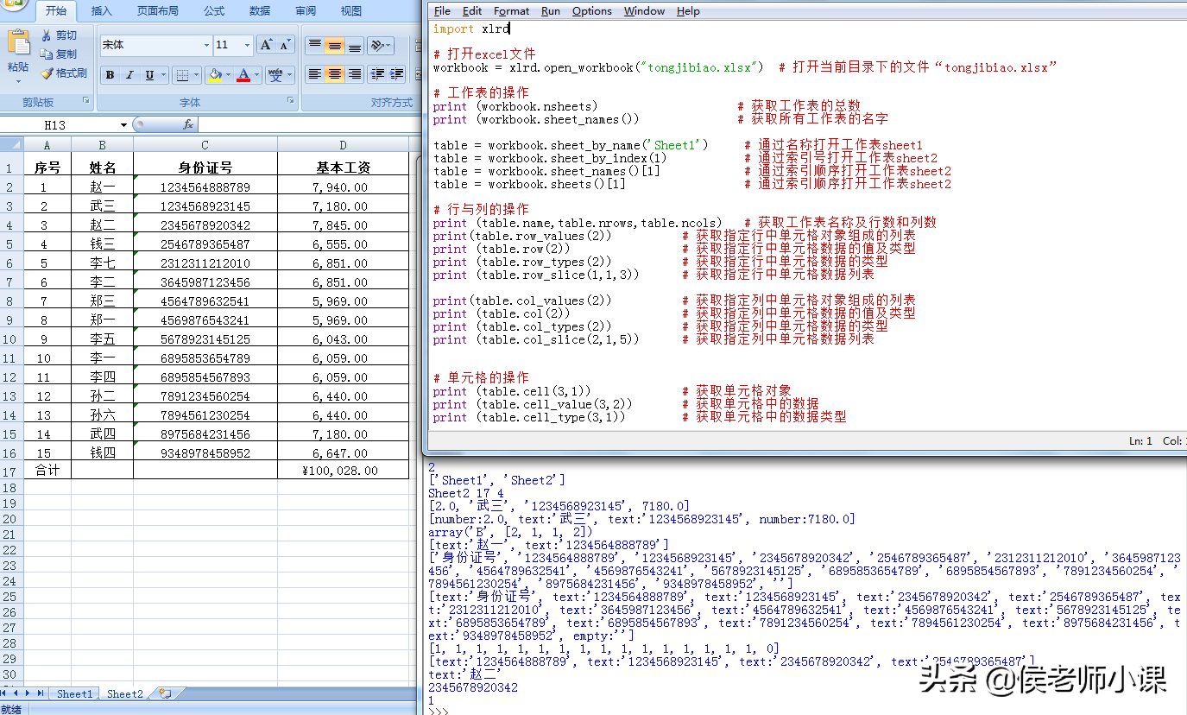Viewport: 1187px width, 715px height.
Task: Open the Sheet1 worksheet tab
Action: point(74,693)
